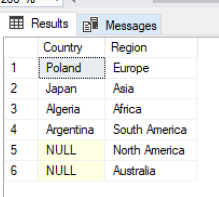Open the zoom percentage dropdown
Image resolution: width=219 pixels, height=197 pixels.
(x=57, y=2)
